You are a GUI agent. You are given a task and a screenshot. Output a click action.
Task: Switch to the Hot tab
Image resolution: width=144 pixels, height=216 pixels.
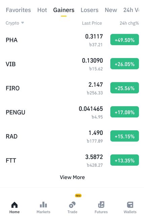pos(42,10)
